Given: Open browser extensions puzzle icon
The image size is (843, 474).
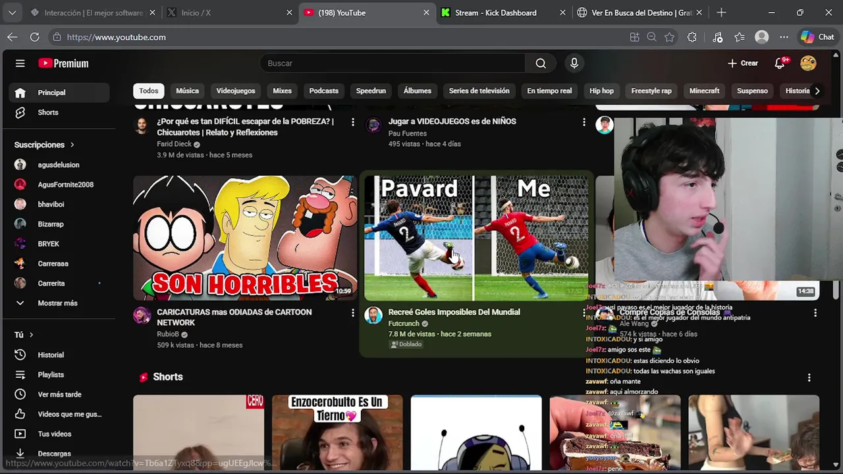Looking at the screenshot, I should 692,37.
